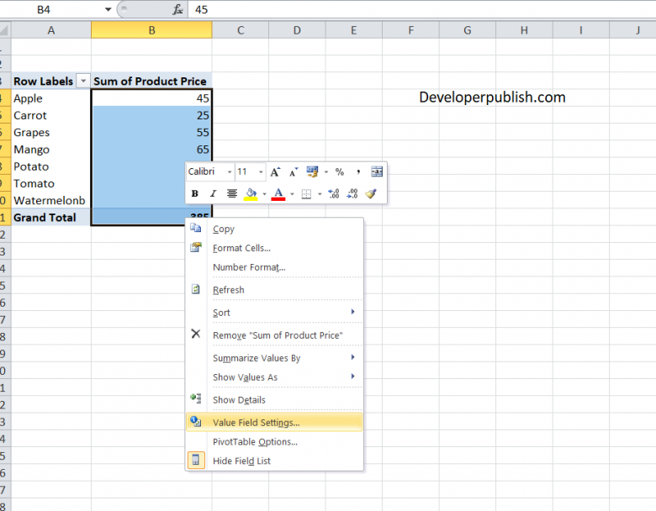The height and width of the screenshot is (511, 656).
Task: Select cell with value 55
Action: click(152, 133)
